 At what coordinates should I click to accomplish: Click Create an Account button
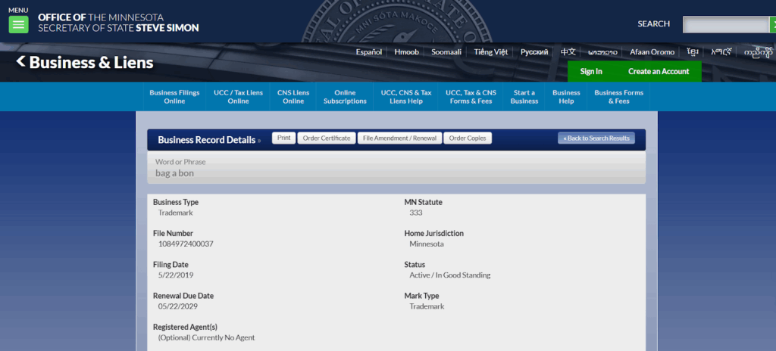[659, 71]
